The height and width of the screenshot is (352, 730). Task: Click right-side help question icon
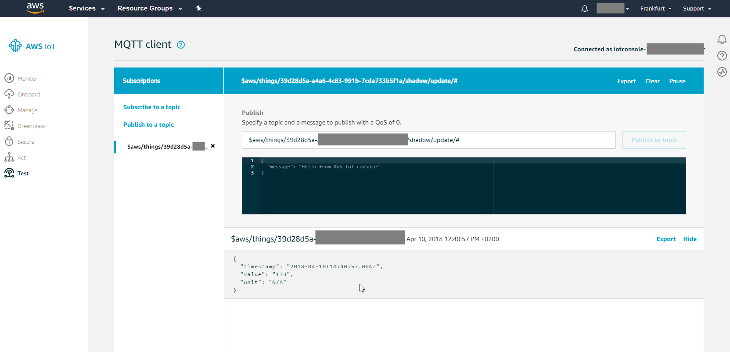coord(722,56)
